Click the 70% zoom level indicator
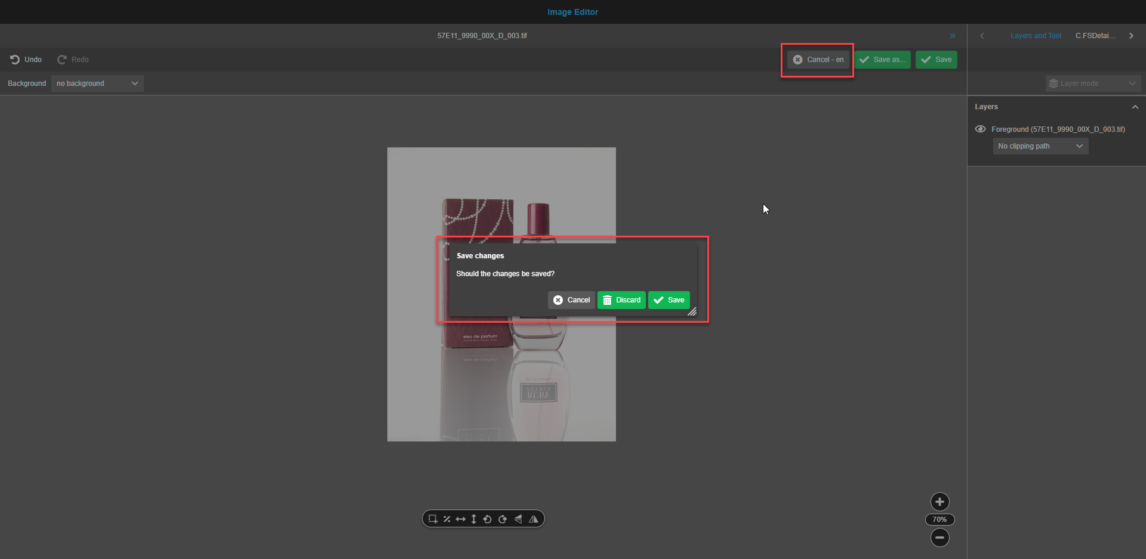 (939, 519)
